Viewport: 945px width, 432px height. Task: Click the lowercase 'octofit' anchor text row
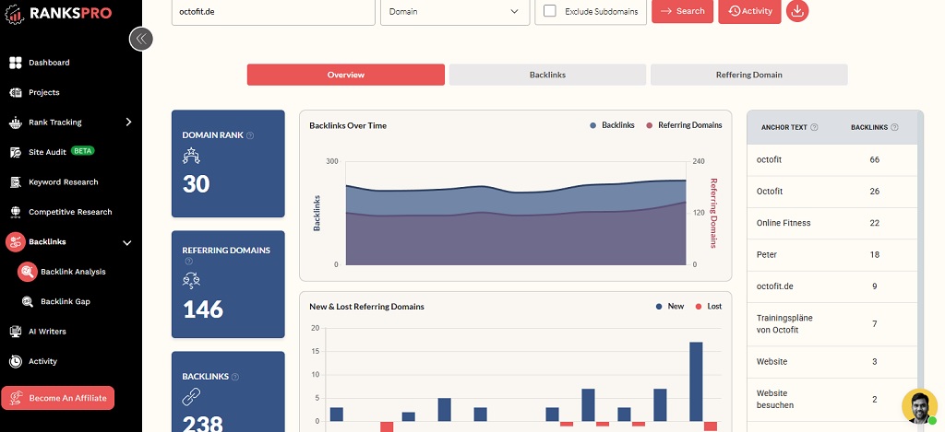tap(831, 160)
